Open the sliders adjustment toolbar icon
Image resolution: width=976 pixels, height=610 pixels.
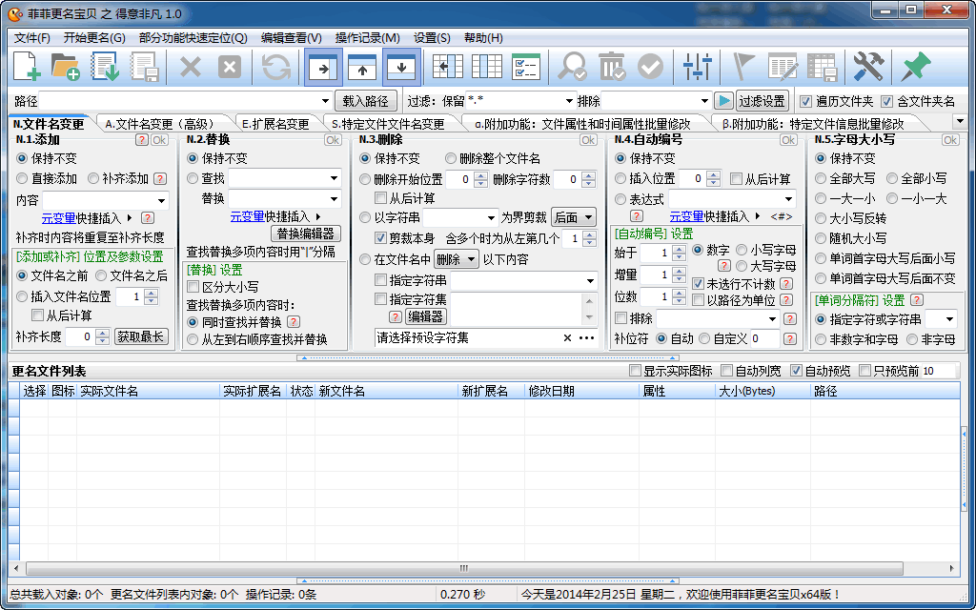click(699, 67)
